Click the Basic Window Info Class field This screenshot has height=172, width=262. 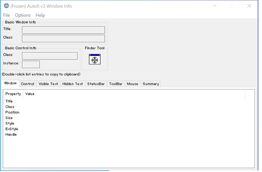(x=63, y=38)
